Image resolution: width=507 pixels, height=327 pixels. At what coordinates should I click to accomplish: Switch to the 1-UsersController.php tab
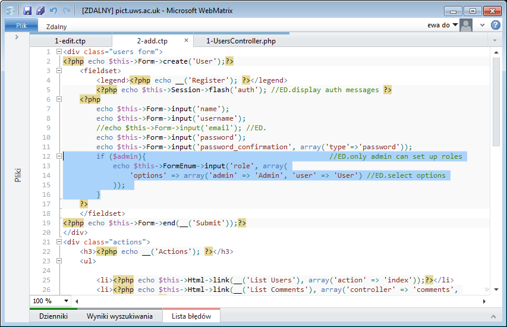click(x=241, y=41)
